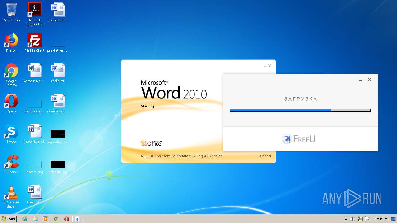Open Google Chrome desktop shortcut
This screenshot has width=397, height=223.
pyautogui.click(x=11, y=75)
